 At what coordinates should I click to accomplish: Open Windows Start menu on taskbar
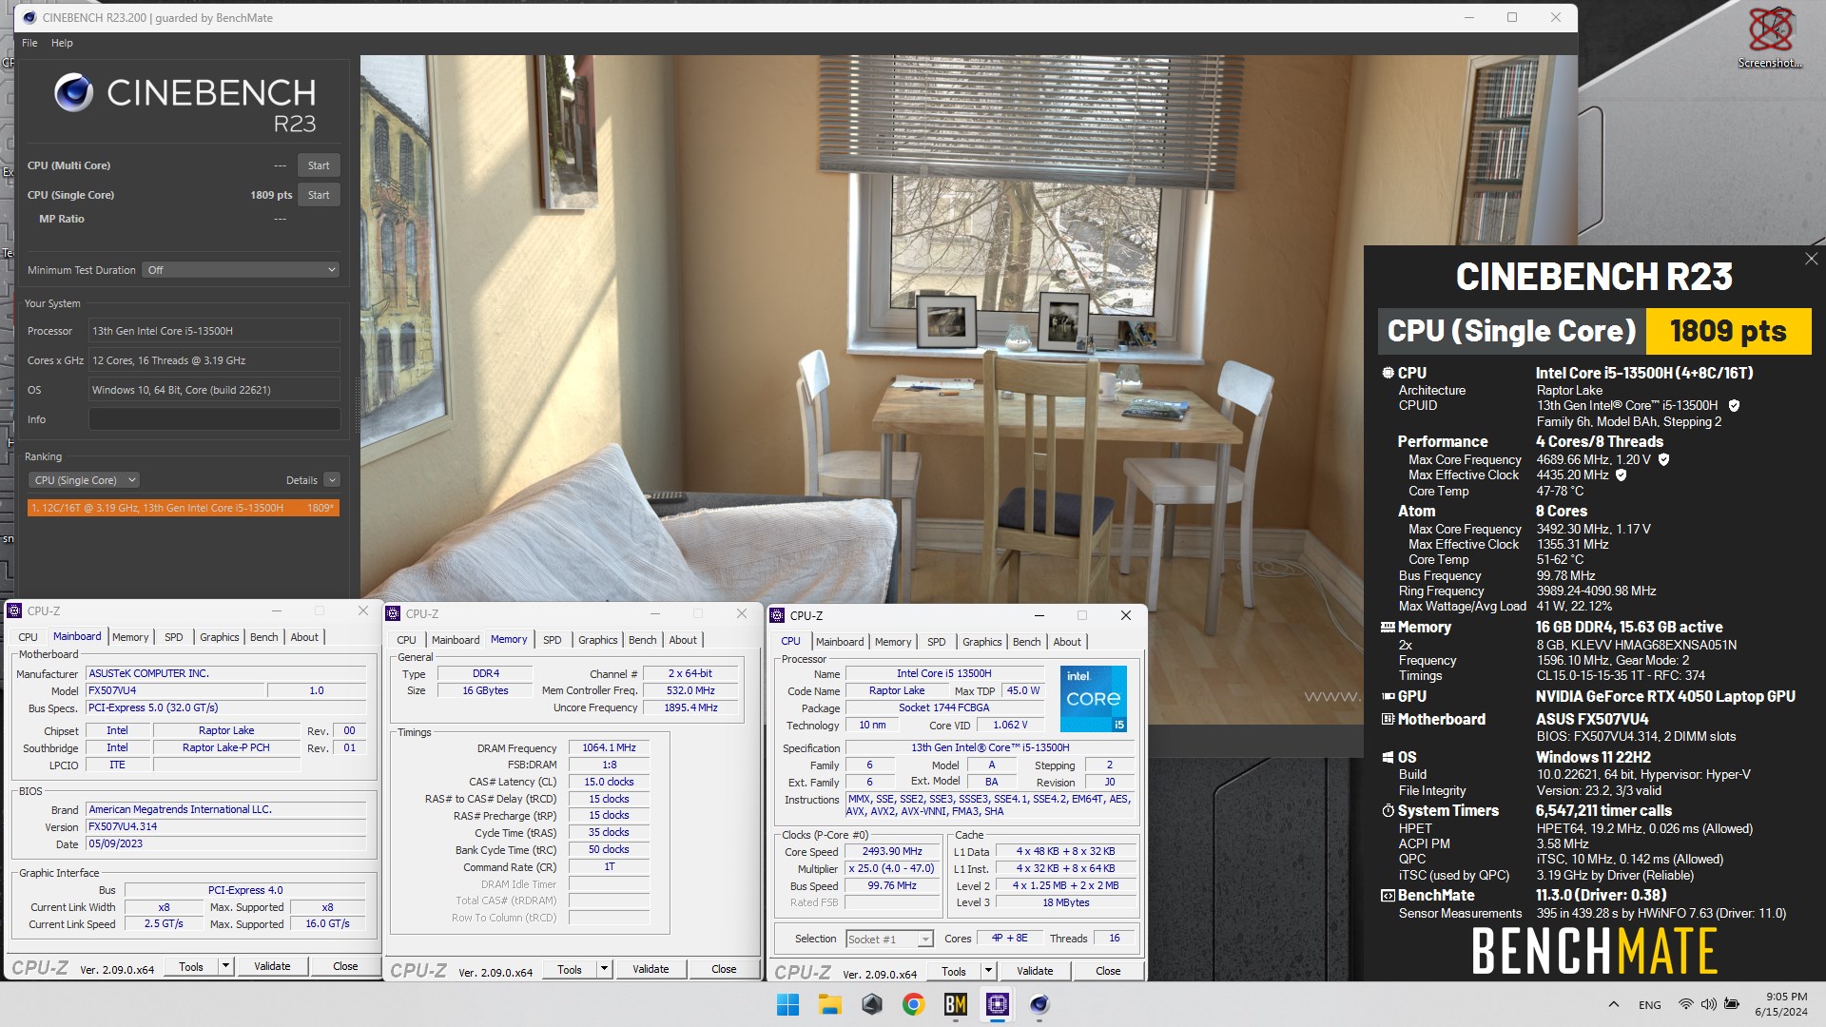tap(787, 1004)
